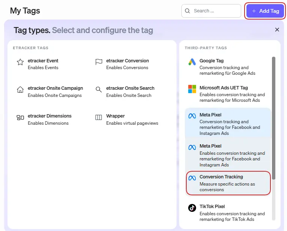Click 'Enables Onsite Campaigns' description
Image resolution: width=287 pixels, height=231 pixels.
55,95
